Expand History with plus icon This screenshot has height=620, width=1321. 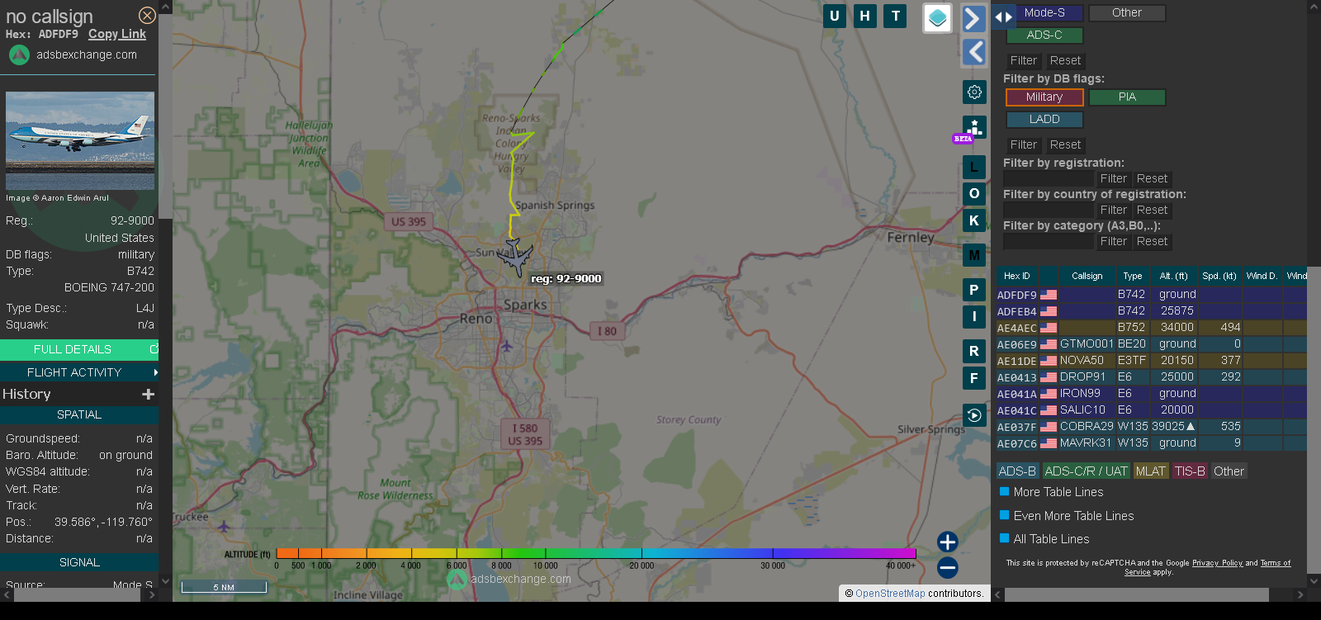pos(149,395)
